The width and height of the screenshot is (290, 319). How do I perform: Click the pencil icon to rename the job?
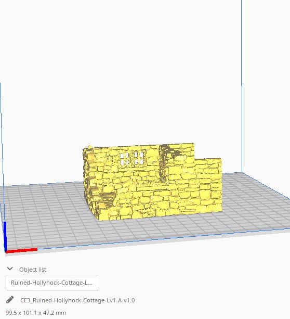click(10, 300)
